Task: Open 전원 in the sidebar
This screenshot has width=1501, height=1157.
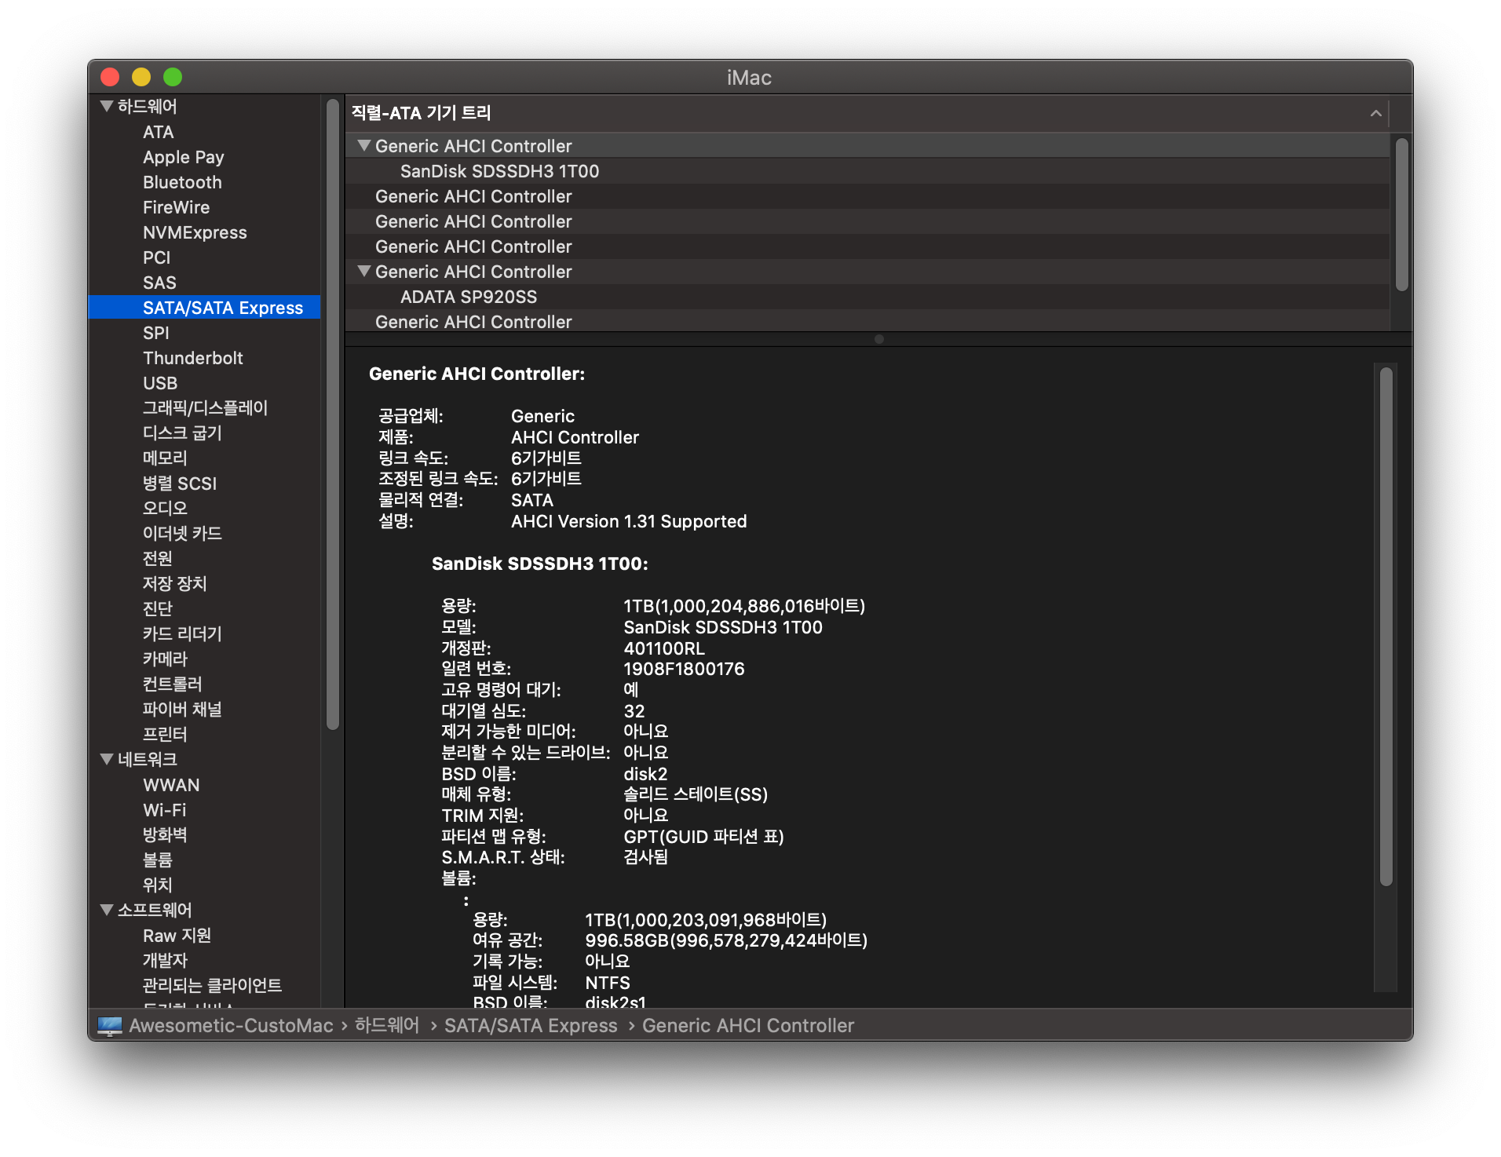Action: click(157, 558)
